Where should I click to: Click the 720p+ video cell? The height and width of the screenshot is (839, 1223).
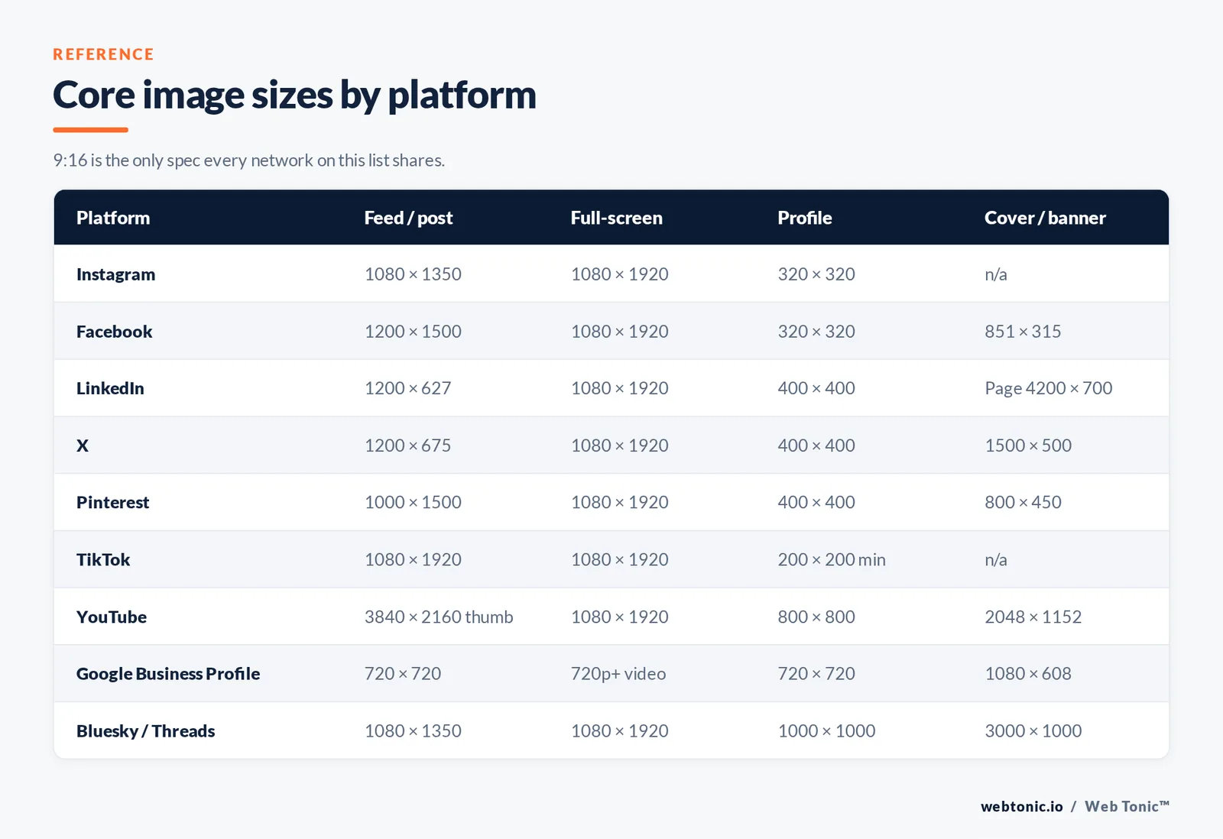point(618,674)
